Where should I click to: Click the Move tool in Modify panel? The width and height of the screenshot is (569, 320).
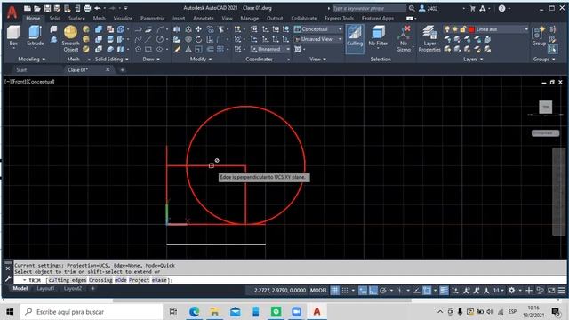(x=198, y=29)
